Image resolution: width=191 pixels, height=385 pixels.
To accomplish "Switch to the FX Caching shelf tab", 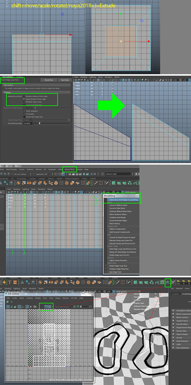I will (x=21, y=179).
